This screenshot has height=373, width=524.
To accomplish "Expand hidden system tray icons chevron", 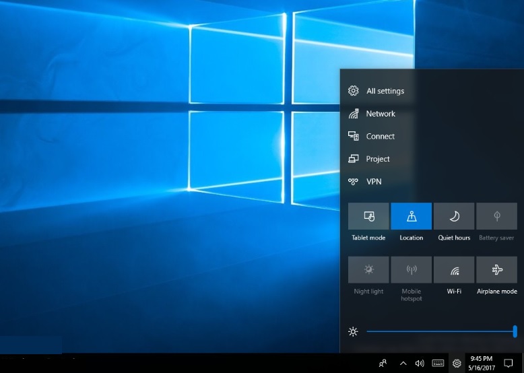I will [403, 364].
